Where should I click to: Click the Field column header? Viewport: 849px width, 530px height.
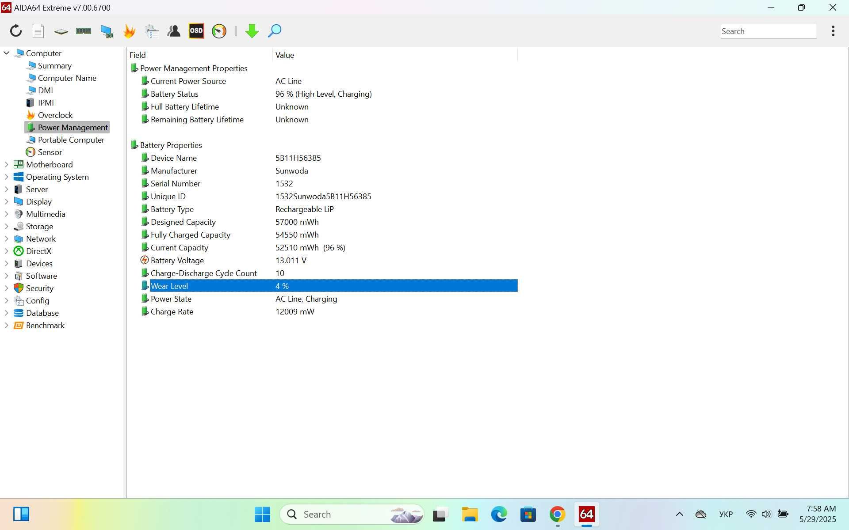tap(199, 55)
